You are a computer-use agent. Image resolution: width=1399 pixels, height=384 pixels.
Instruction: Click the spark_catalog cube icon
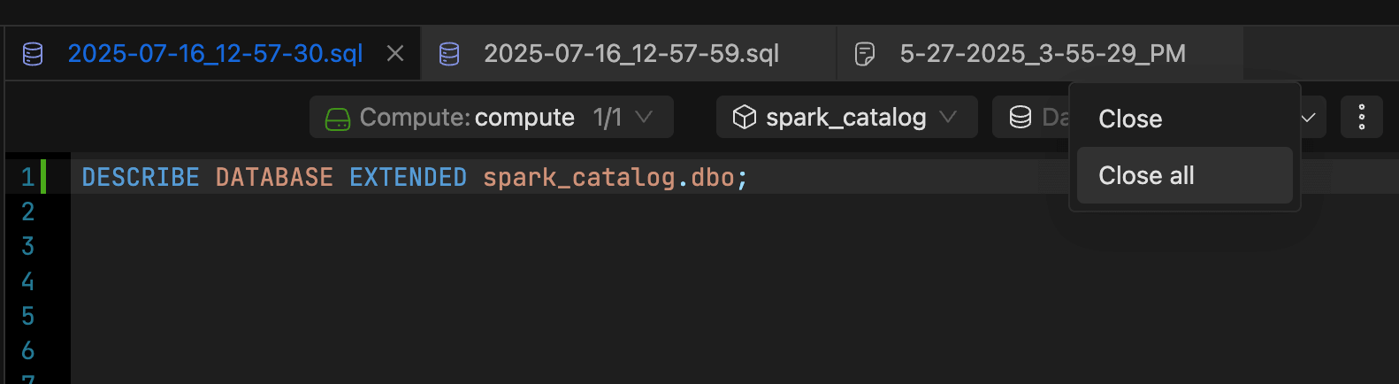tap(745, 117)
